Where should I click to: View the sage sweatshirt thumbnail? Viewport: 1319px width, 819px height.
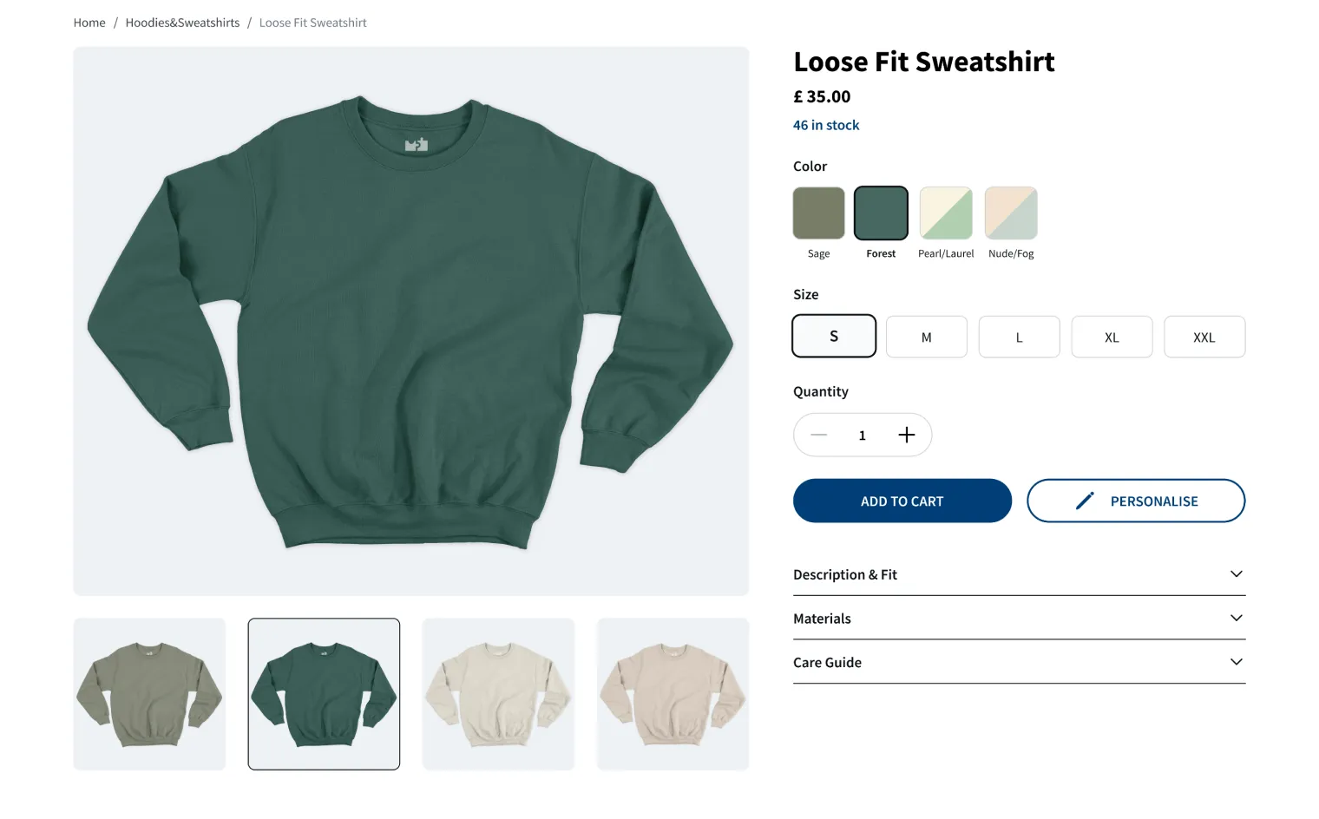(x=149, y=694)
